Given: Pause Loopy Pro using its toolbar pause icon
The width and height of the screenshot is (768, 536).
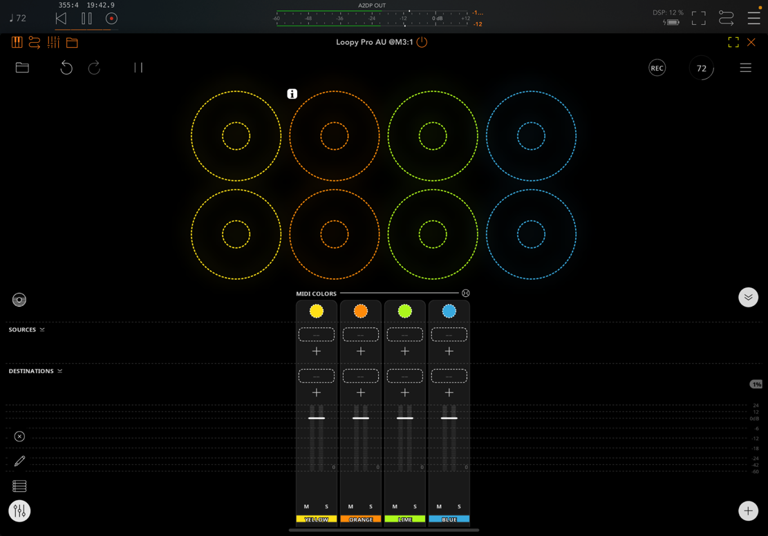Looking at the screenshot, I should coord(139,68).
